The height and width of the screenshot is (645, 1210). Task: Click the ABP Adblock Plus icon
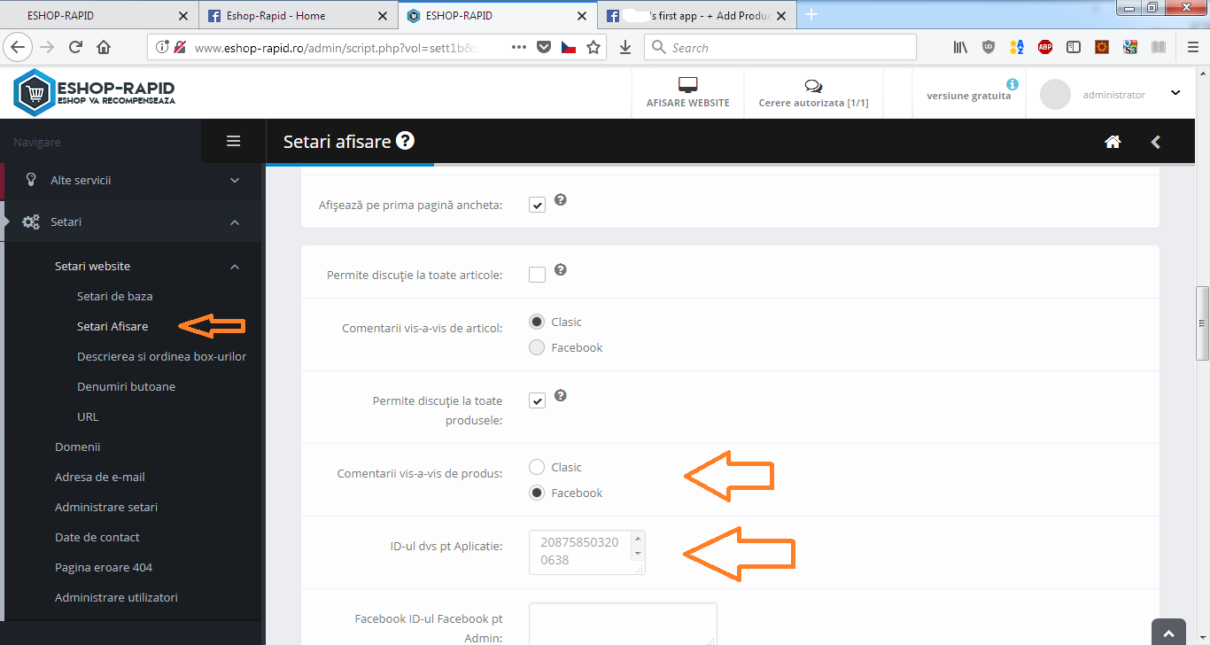click(1045, 48)
